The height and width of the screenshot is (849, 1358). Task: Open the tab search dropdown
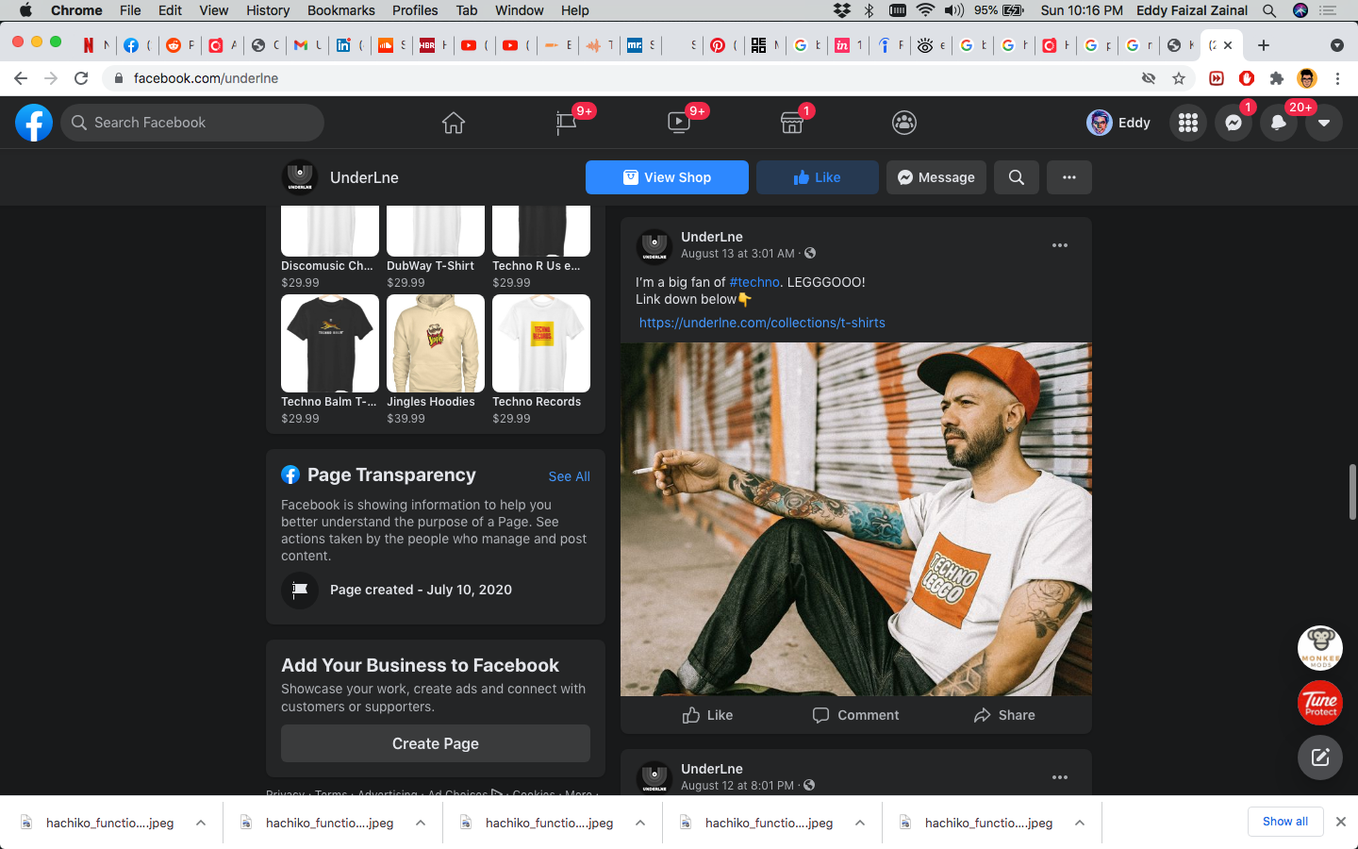pos(1336,45)
